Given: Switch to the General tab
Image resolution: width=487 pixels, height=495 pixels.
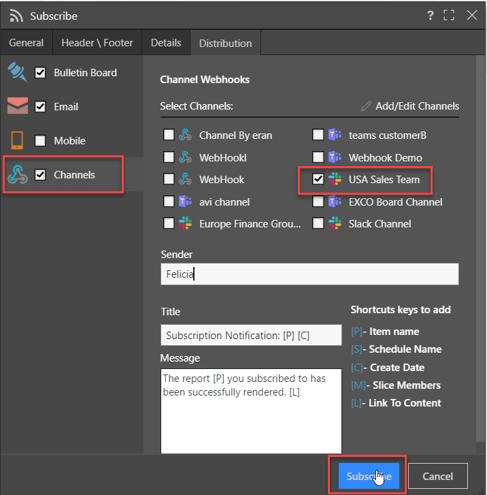Looking at the screenshot, I should click(x=26, y=43).
